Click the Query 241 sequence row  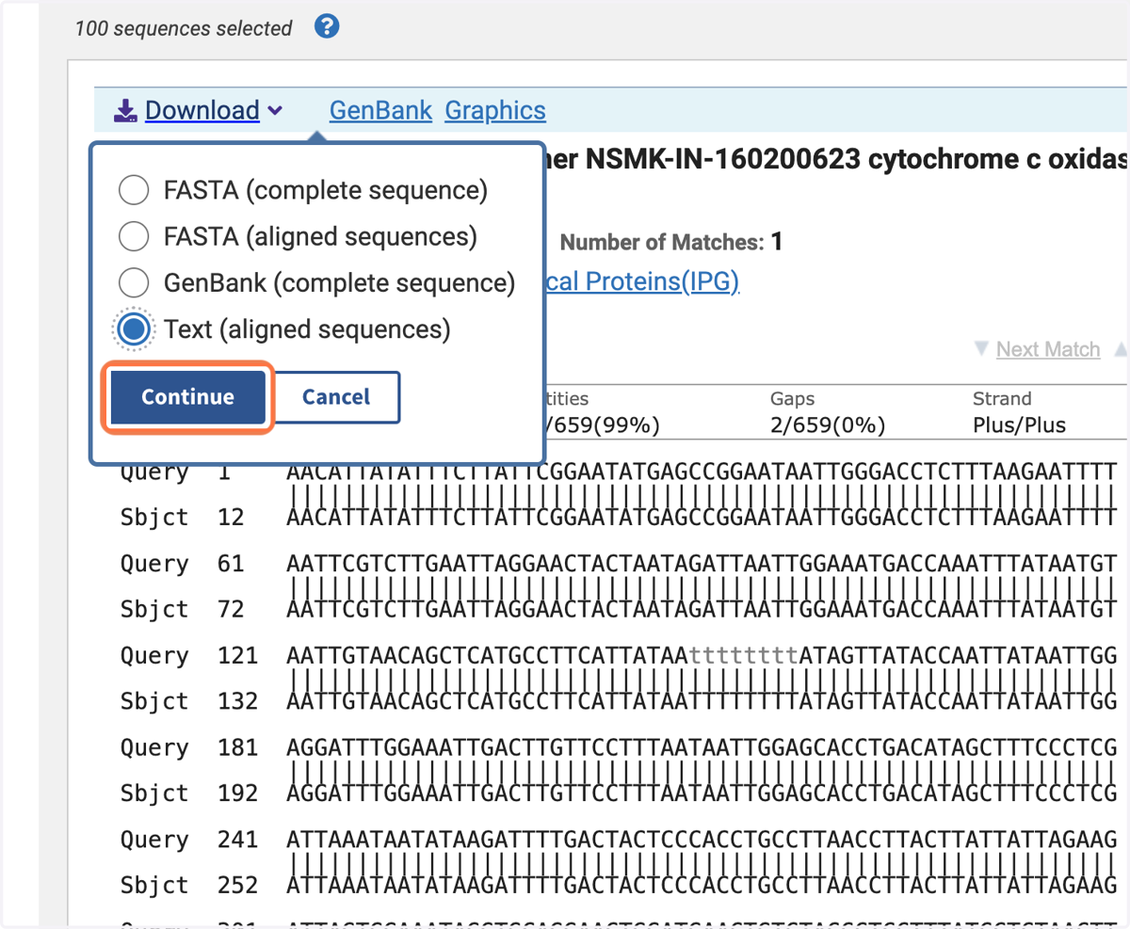point(618,840)
